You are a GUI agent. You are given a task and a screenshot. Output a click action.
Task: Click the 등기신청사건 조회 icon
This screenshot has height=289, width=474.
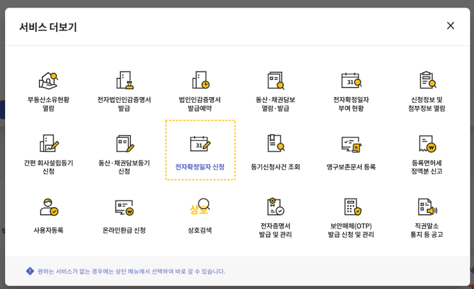point(276,143)
